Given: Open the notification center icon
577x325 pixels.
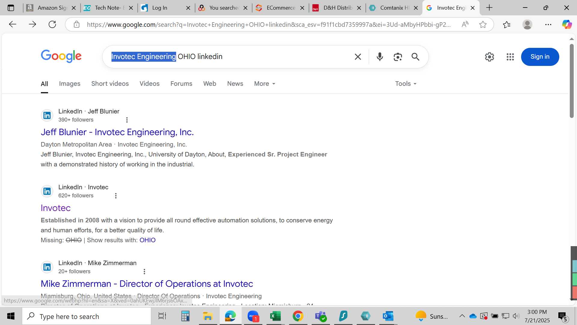Looking at the screenshot, I should click(563, 316).
